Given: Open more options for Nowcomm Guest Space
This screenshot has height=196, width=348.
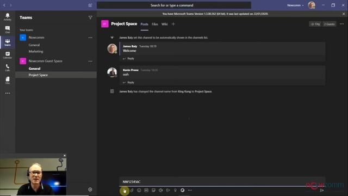Looking at the screenshot, I should 90,61.
